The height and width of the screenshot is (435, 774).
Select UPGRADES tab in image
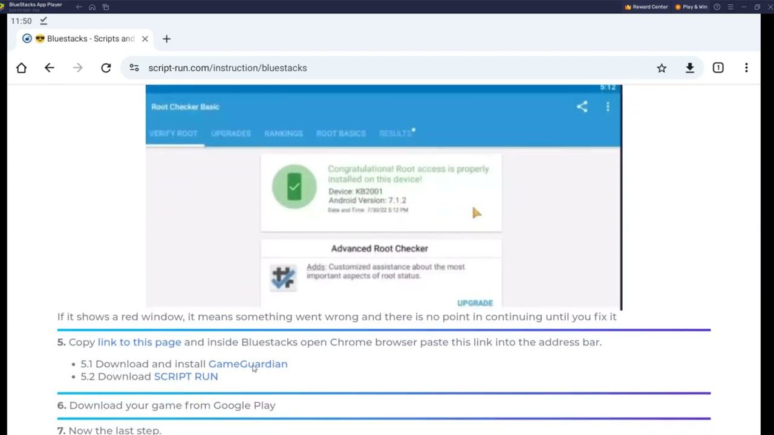[230, 134]
